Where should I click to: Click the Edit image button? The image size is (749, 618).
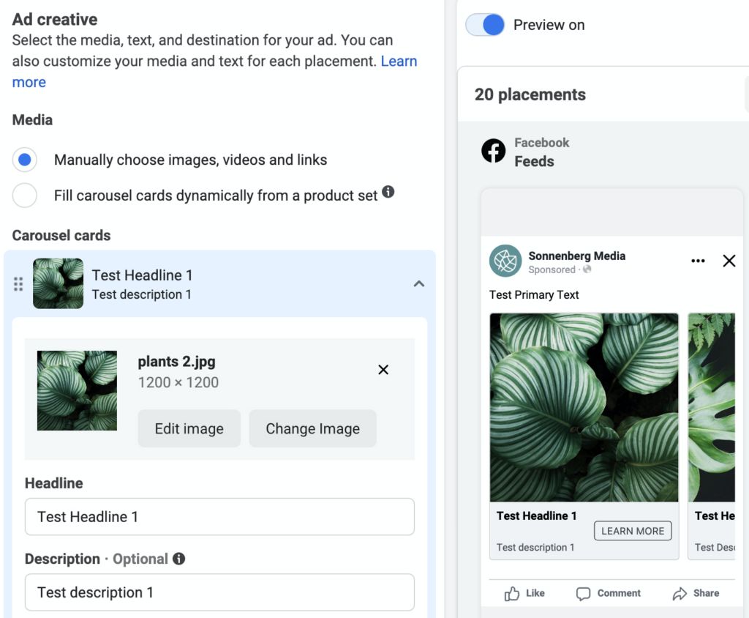click(189, 428)
